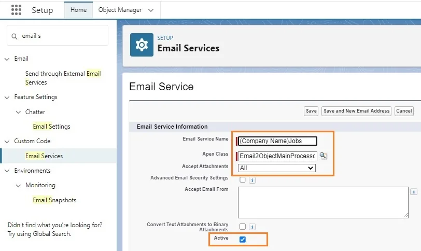Image resolution: width=421 pixels, height=251 pixels.
Task: Open the App Launcher dots grid
Action: coord(16,10)
